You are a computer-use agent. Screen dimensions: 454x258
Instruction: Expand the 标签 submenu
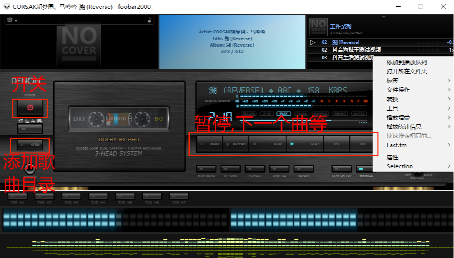pos(413,80)
